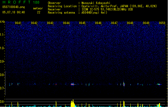This screenshot has height=107, width=168.
Task: Click the 1.1 kHz axis label
Action: pyautogui.click(x=2, y=35)
